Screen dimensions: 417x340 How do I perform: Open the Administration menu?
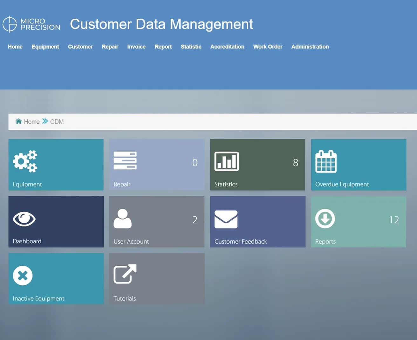click(310, 47)
